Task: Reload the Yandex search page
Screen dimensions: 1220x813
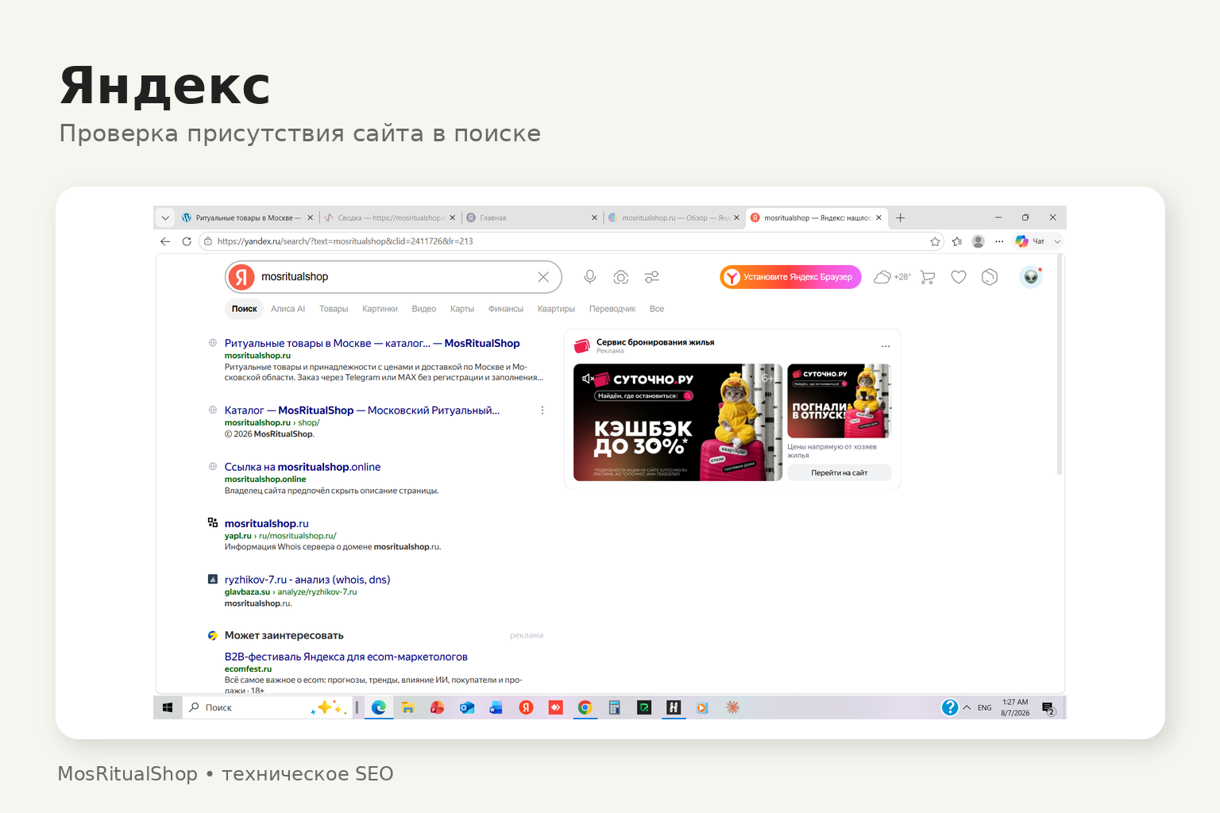Action: tap(187, 241)
